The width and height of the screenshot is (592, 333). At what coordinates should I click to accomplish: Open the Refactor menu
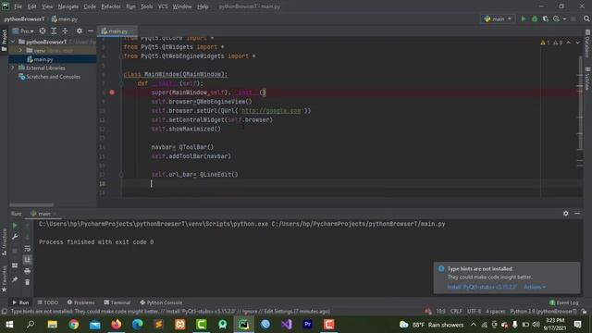tap(111, 6)
